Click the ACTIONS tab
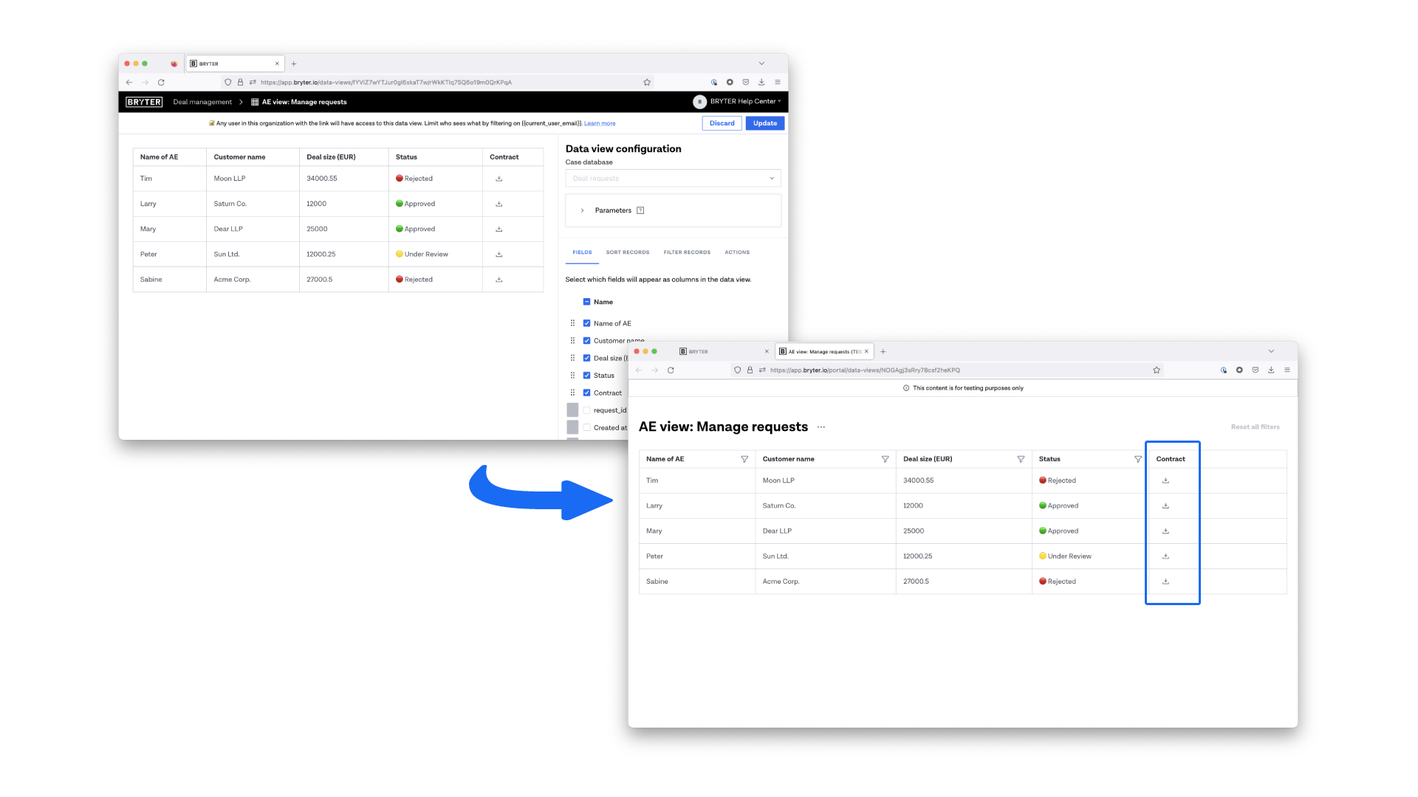Image resolution: width=1418 pixels, height=797 pixels. (736, 252)
